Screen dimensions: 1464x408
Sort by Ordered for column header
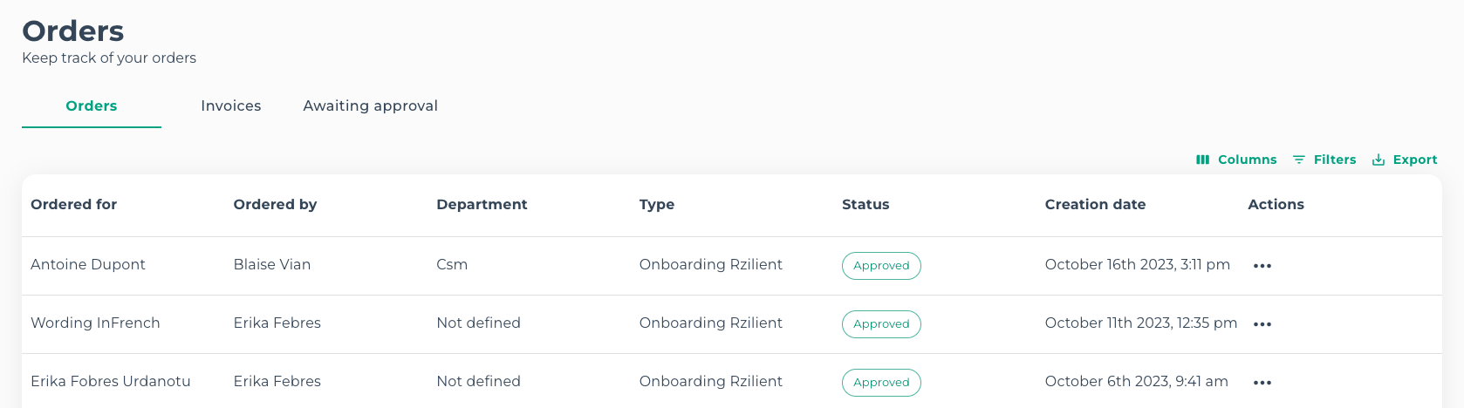[x=73, y=204]
